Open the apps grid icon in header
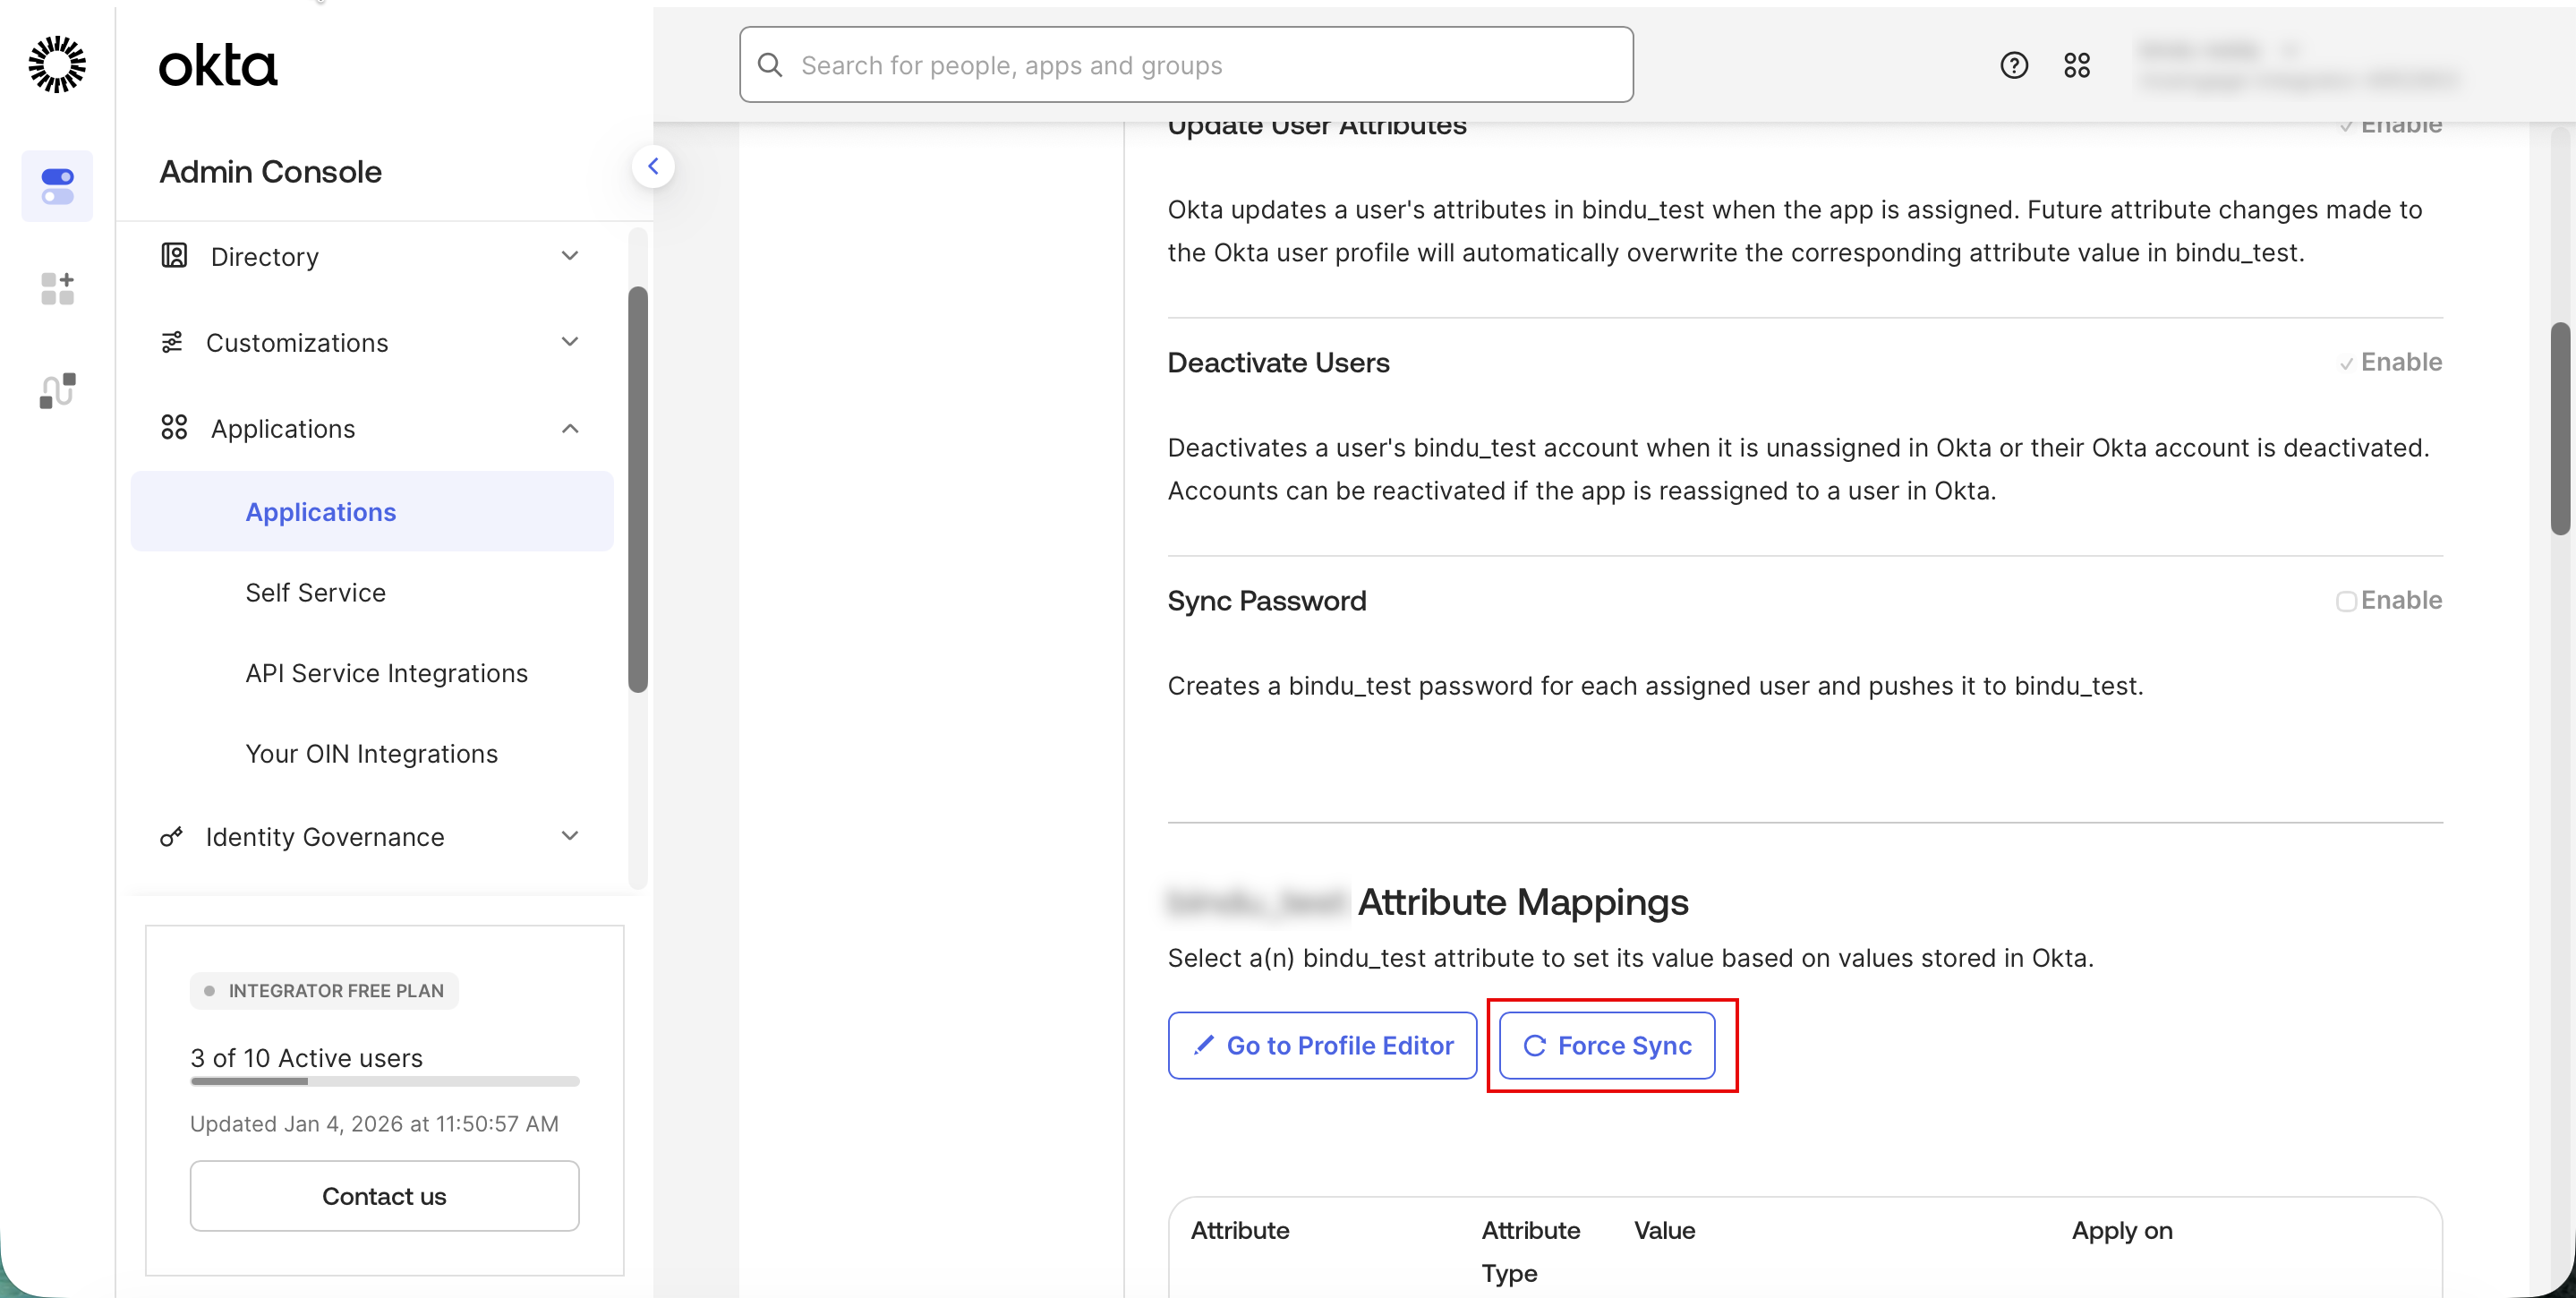 click(2076, 65)
